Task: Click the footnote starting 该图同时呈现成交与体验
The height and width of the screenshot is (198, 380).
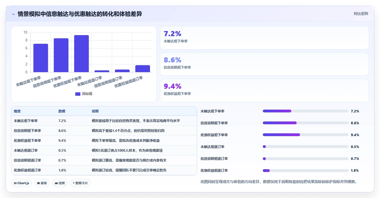Action: 279,182
